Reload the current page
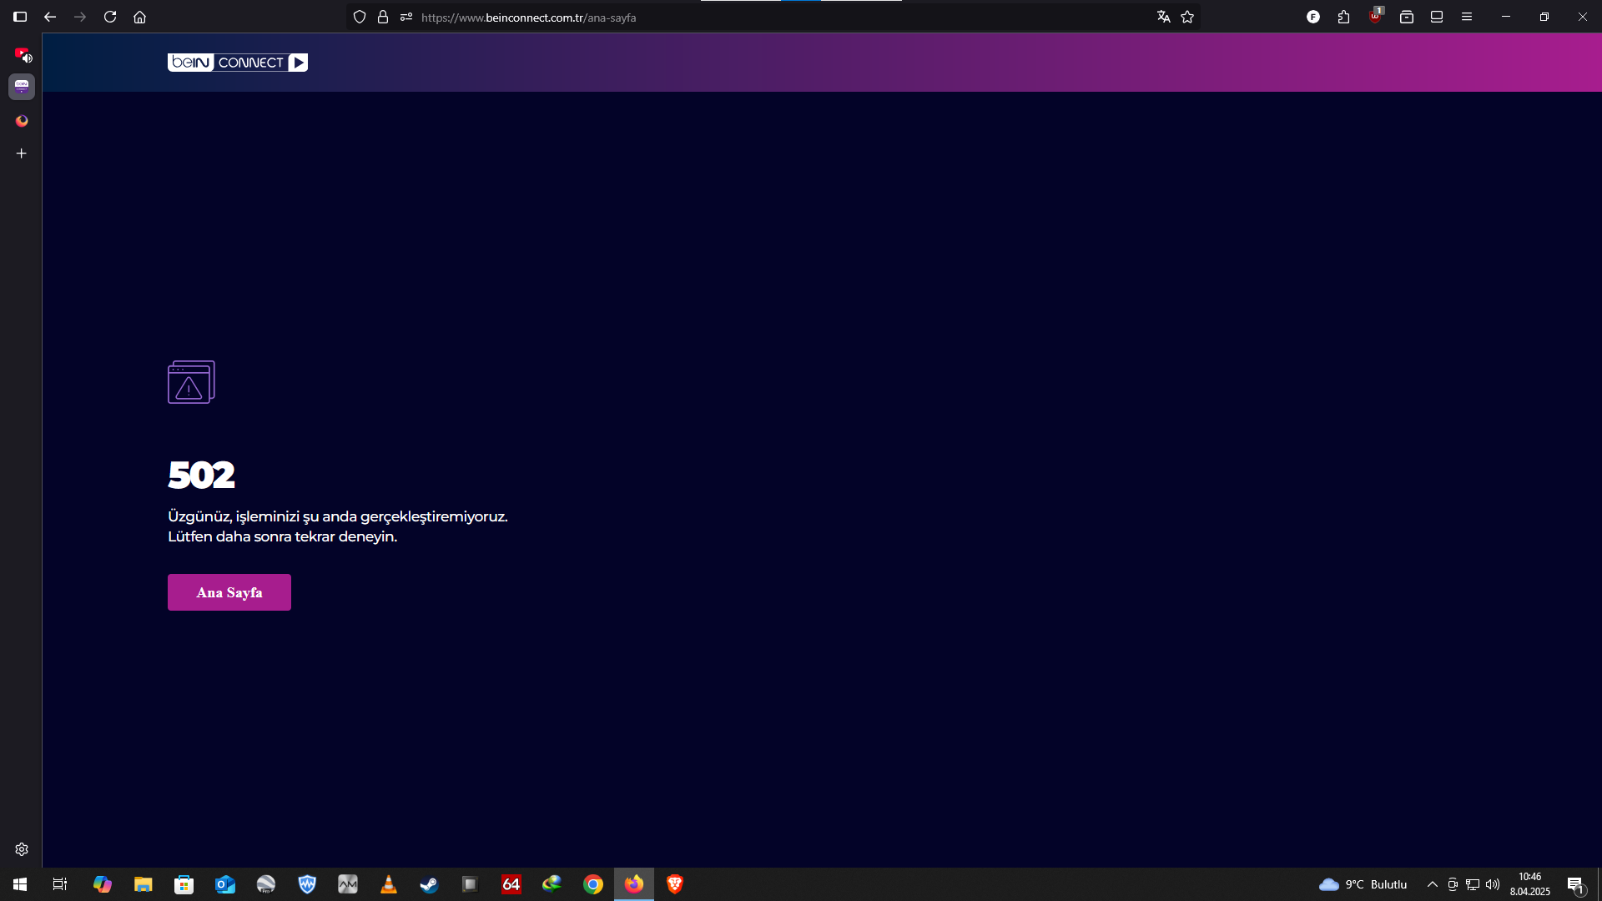The height and width of the screenshot is (901, 1602). (110, 17)
